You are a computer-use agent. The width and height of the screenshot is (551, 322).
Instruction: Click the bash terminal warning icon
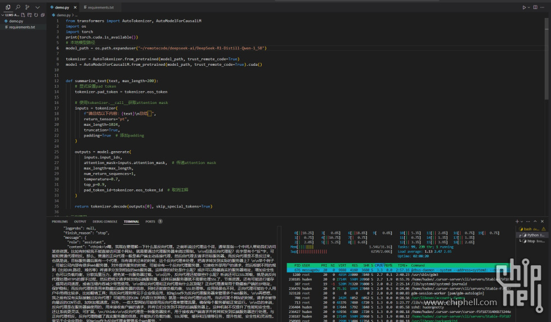544,229
